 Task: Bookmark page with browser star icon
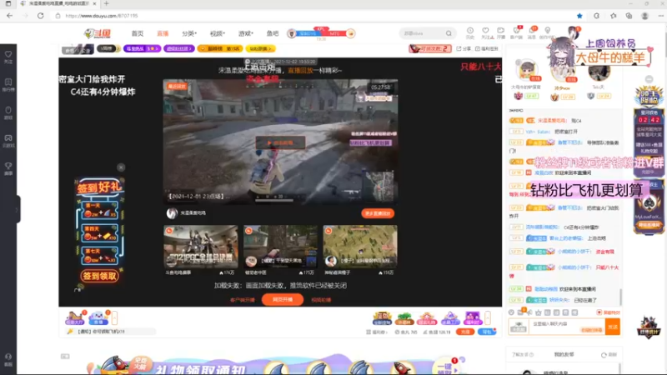(579, 16)
